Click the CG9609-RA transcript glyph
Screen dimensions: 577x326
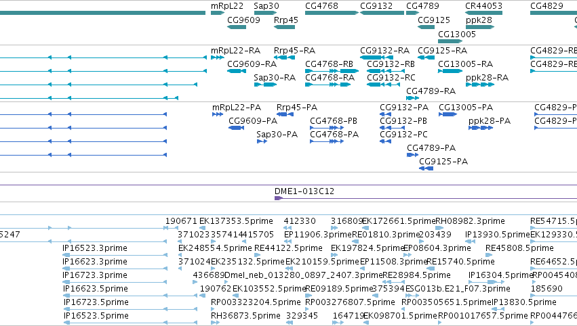click(x=237, y=71)
